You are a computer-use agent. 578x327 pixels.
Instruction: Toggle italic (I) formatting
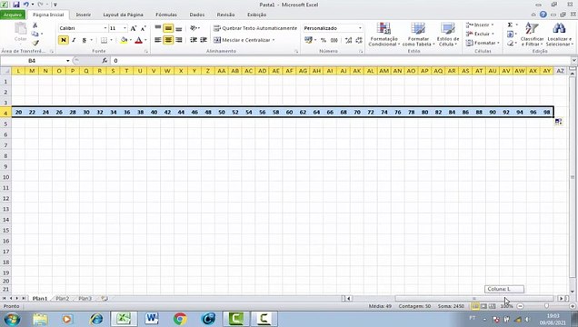click(x=74, y=40)
